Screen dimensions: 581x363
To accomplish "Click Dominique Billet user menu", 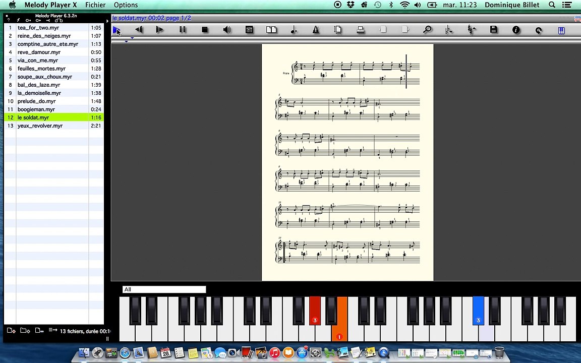I will (512, 5).
